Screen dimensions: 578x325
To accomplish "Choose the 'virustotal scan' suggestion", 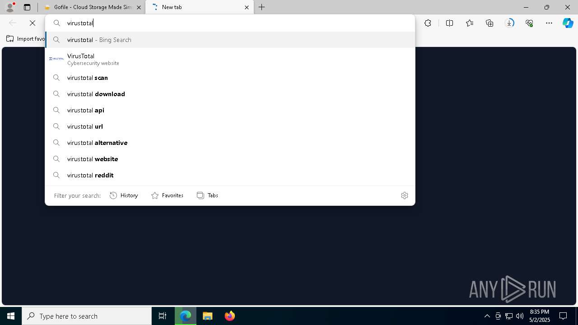I will click(230, 78).
